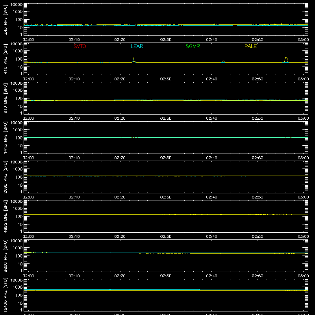
Task: Click the 03:00 time label under 4995 MHz plot
Action: 303,237
